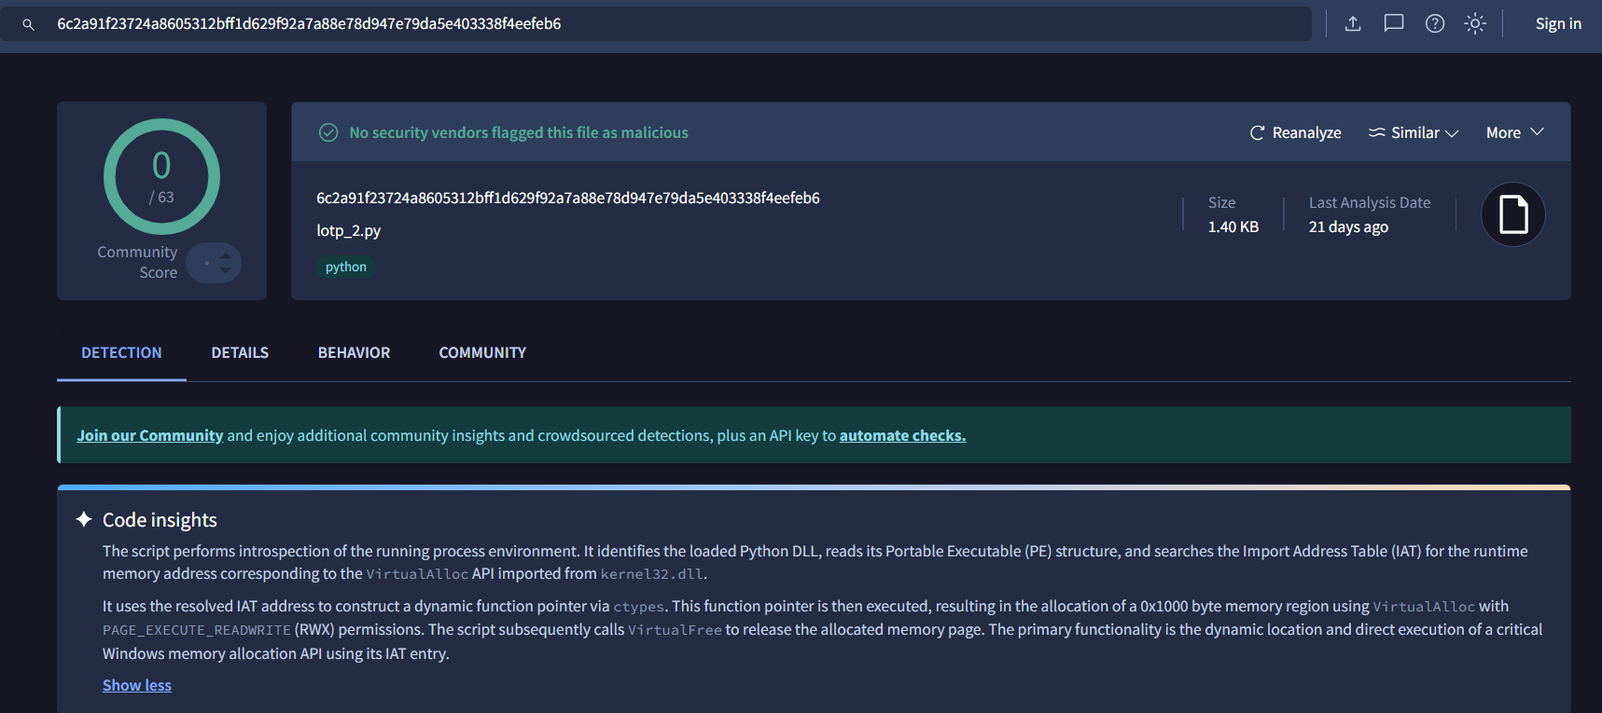This screenshot has height=713, width=1602.
Task: Click the Size value 1.40 KB
Action: (1233, 226)
